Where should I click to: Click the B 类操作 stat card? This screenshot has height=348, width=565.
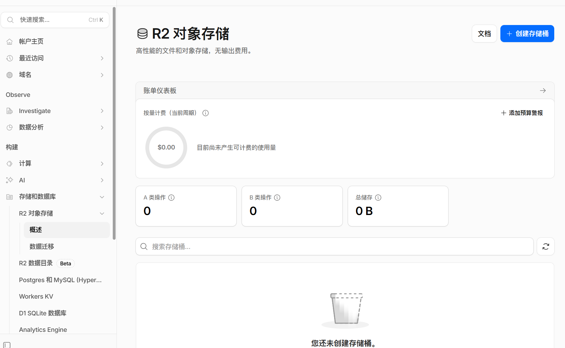tap(292, 206)
